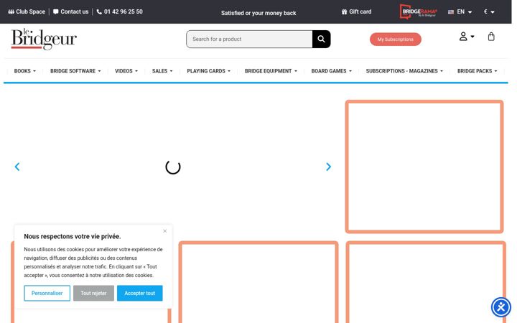517x323 pixels.
Task: Click the phone number 01 42 96 25 50
Action: click(119, 12)
